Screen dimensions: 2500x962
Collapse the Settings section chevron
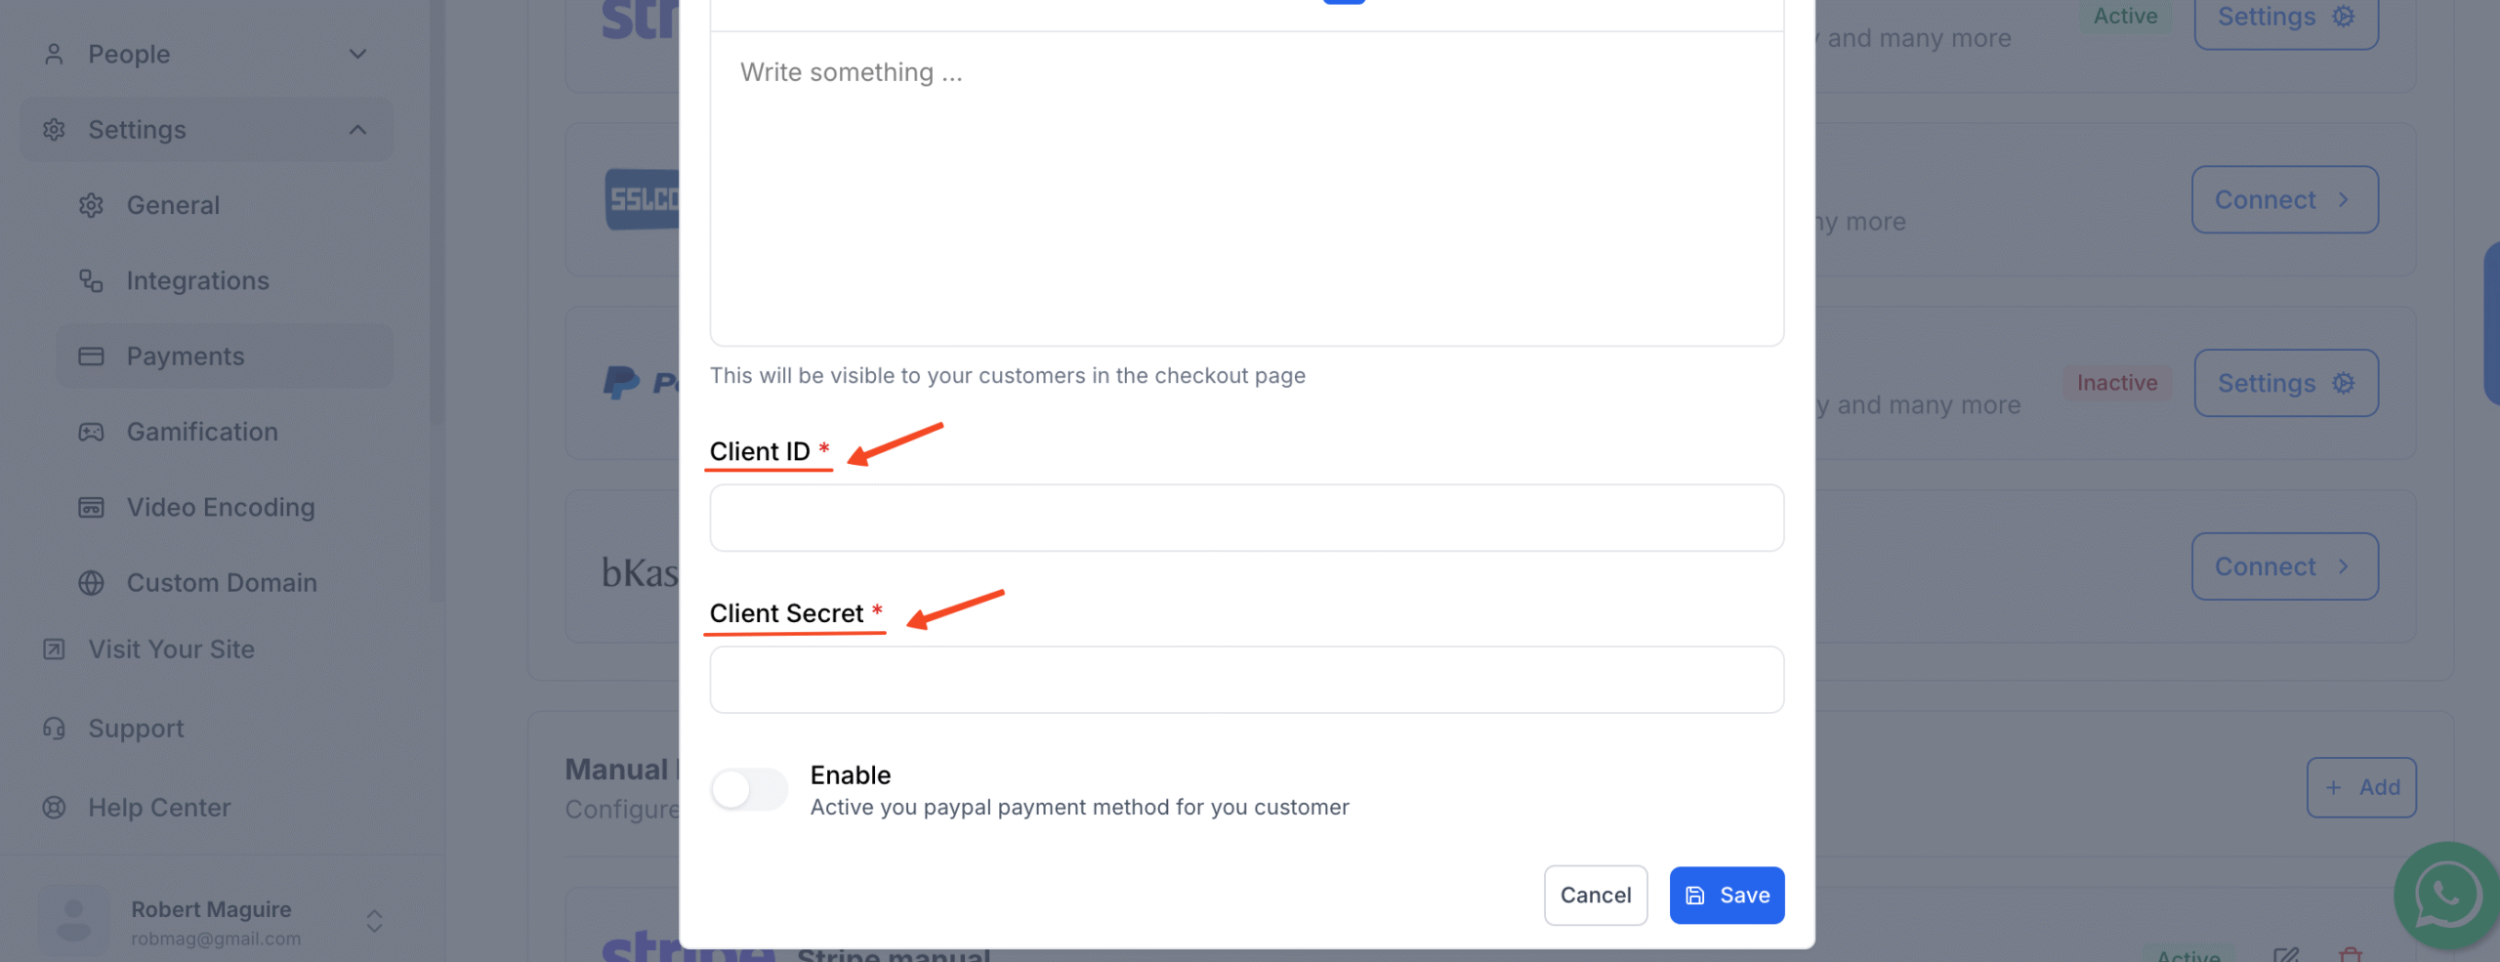pos(358,129)
